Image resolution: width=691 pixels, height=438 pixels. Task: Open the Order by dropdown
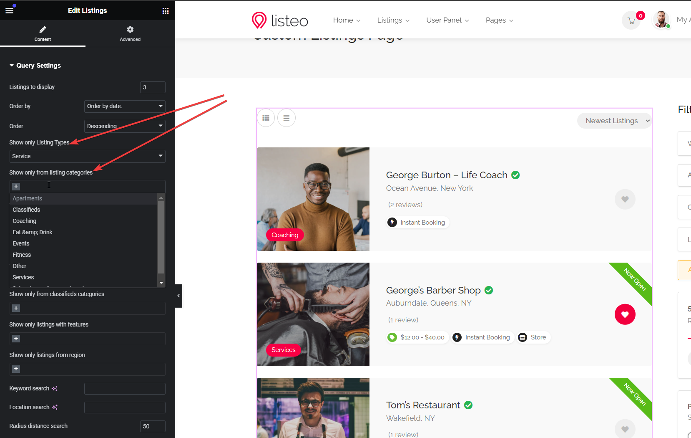[x=125, y=106]
